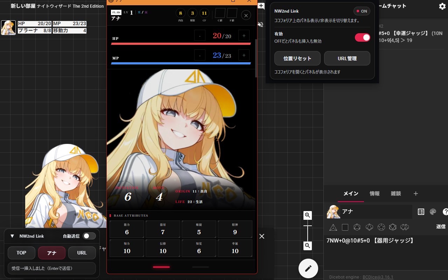The height and width of the screenshot is (280, 448).
Task: Click the help question mark icon
Action: [x=445, y=212]
